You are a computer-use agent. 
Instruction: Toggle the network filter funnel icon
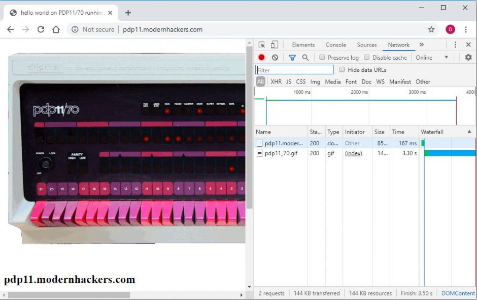tap(292, 57)
